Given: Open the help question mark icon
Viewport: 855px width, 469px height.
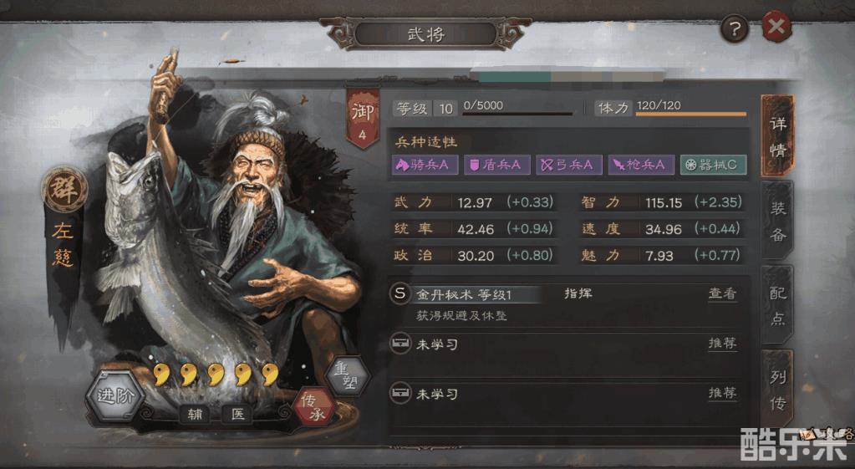Looking at the screenshot, I should (734, 29).
